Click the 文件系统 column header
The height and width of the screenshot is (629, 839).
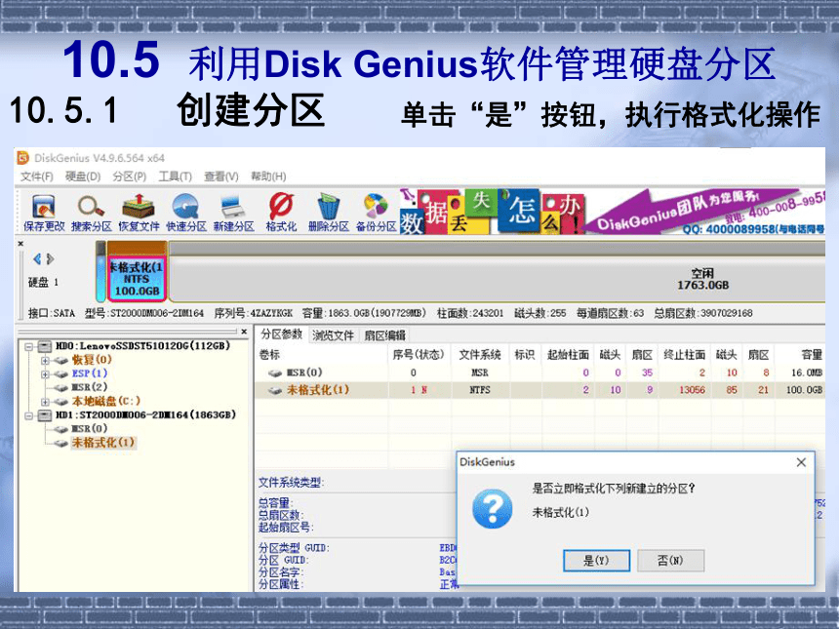click(479, 355)
